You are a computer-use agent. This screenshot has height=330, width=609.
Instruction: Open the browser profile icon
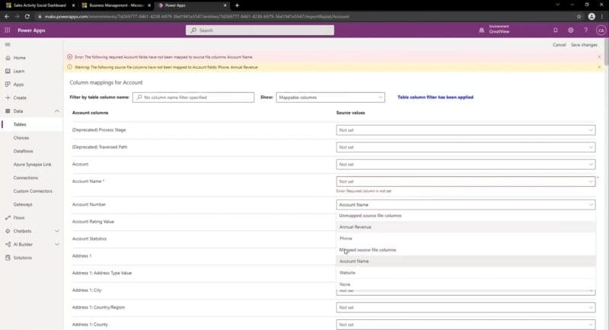591,16
